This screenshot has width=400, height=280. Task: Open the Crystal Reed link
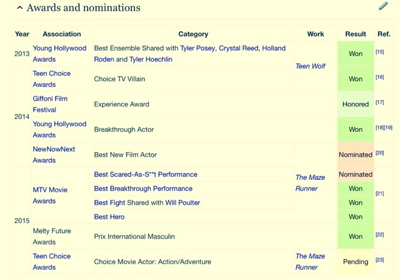237,48
